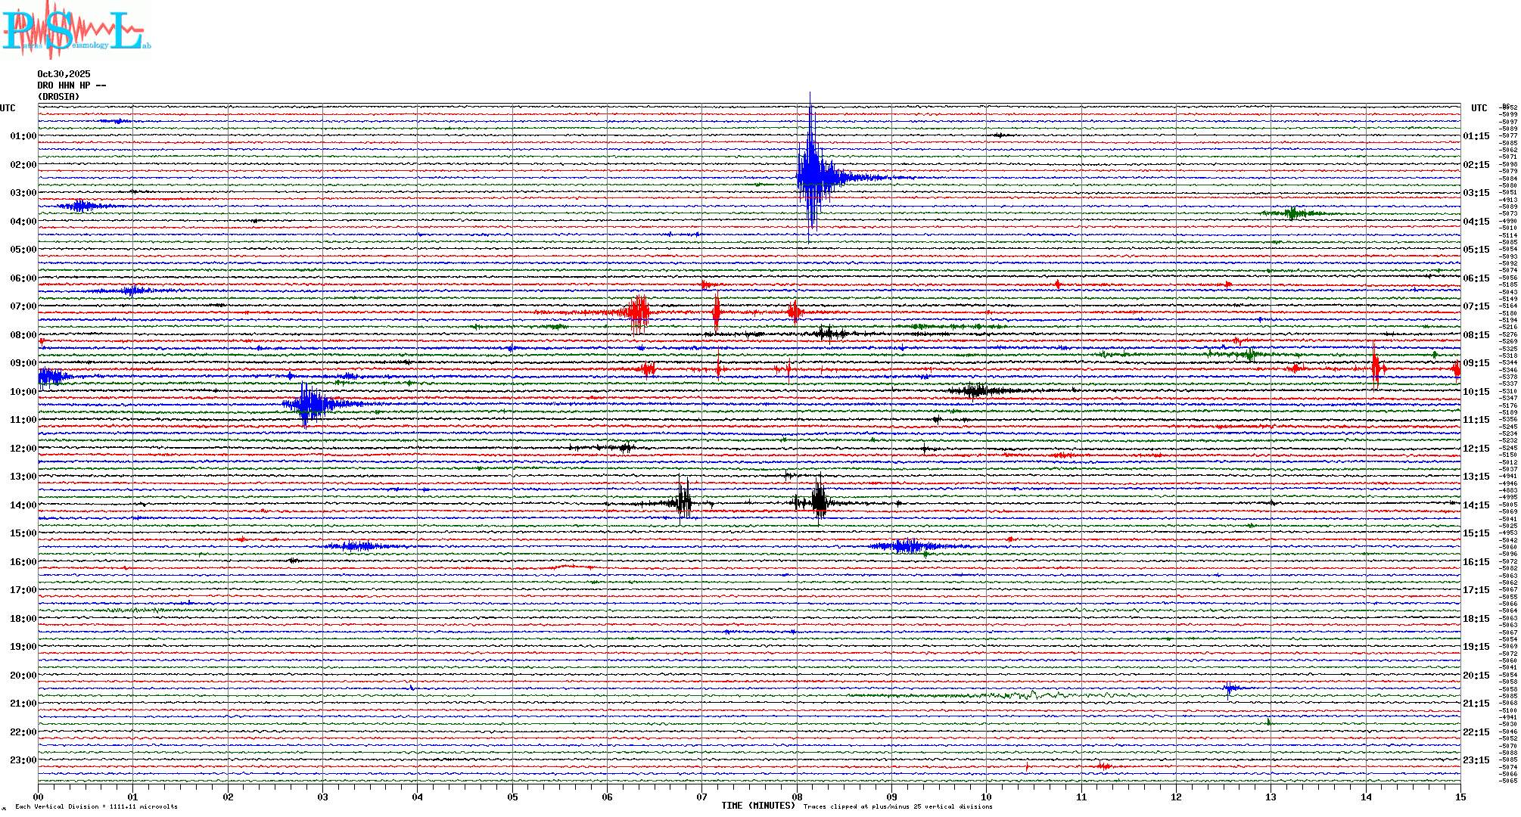Screen dimensions: 1521x817
Task: Click the (DROSIA) station name text
Action: 58,97
